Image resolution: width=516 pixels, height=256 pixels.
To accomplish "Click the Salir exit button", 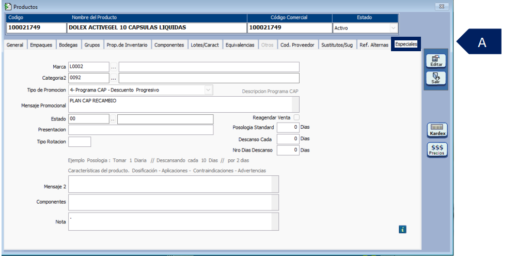I will (x=436, y=79).
